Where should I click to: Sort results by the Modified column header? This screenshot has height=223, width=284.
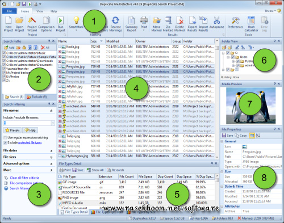click(x=120, y=41)
